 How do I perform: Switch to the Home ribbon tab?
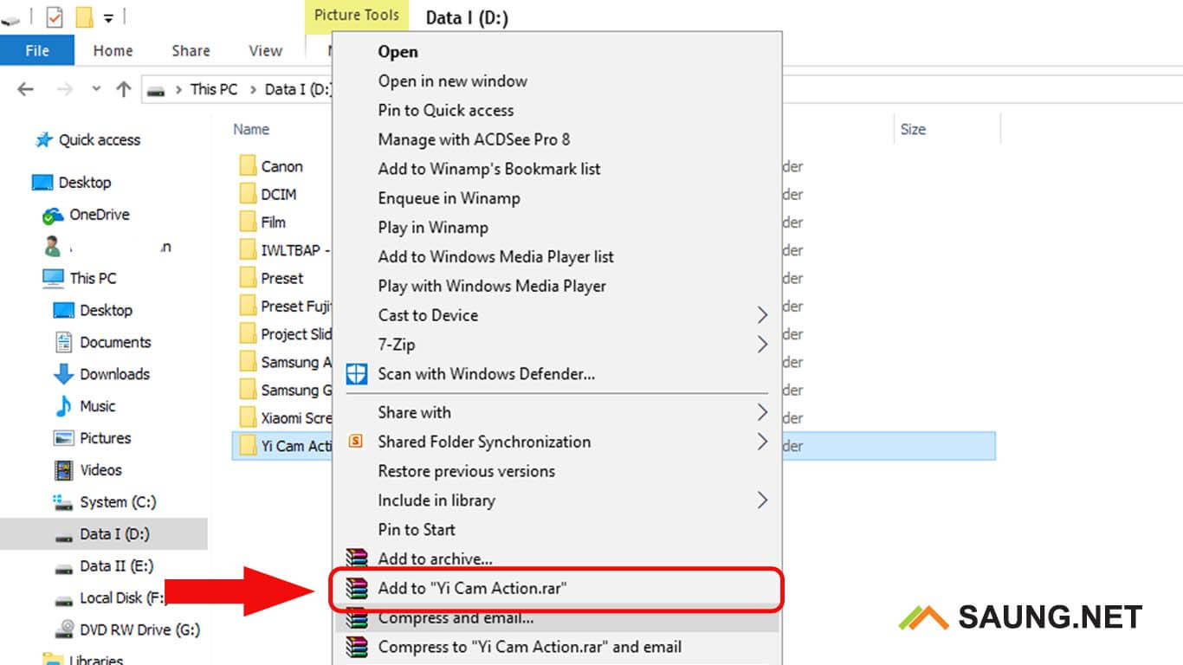(x=113, y=51)
